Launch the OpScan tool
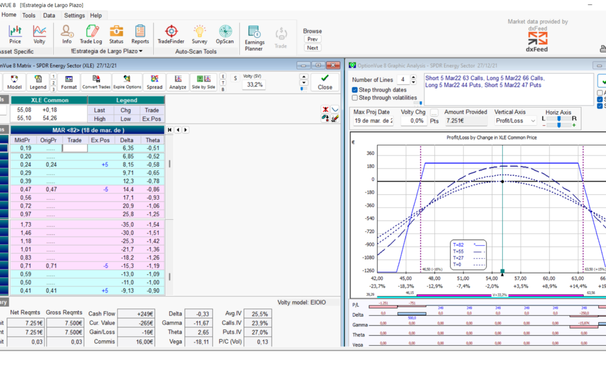Viewport: 606px width, 379px height. click(224, 34)
